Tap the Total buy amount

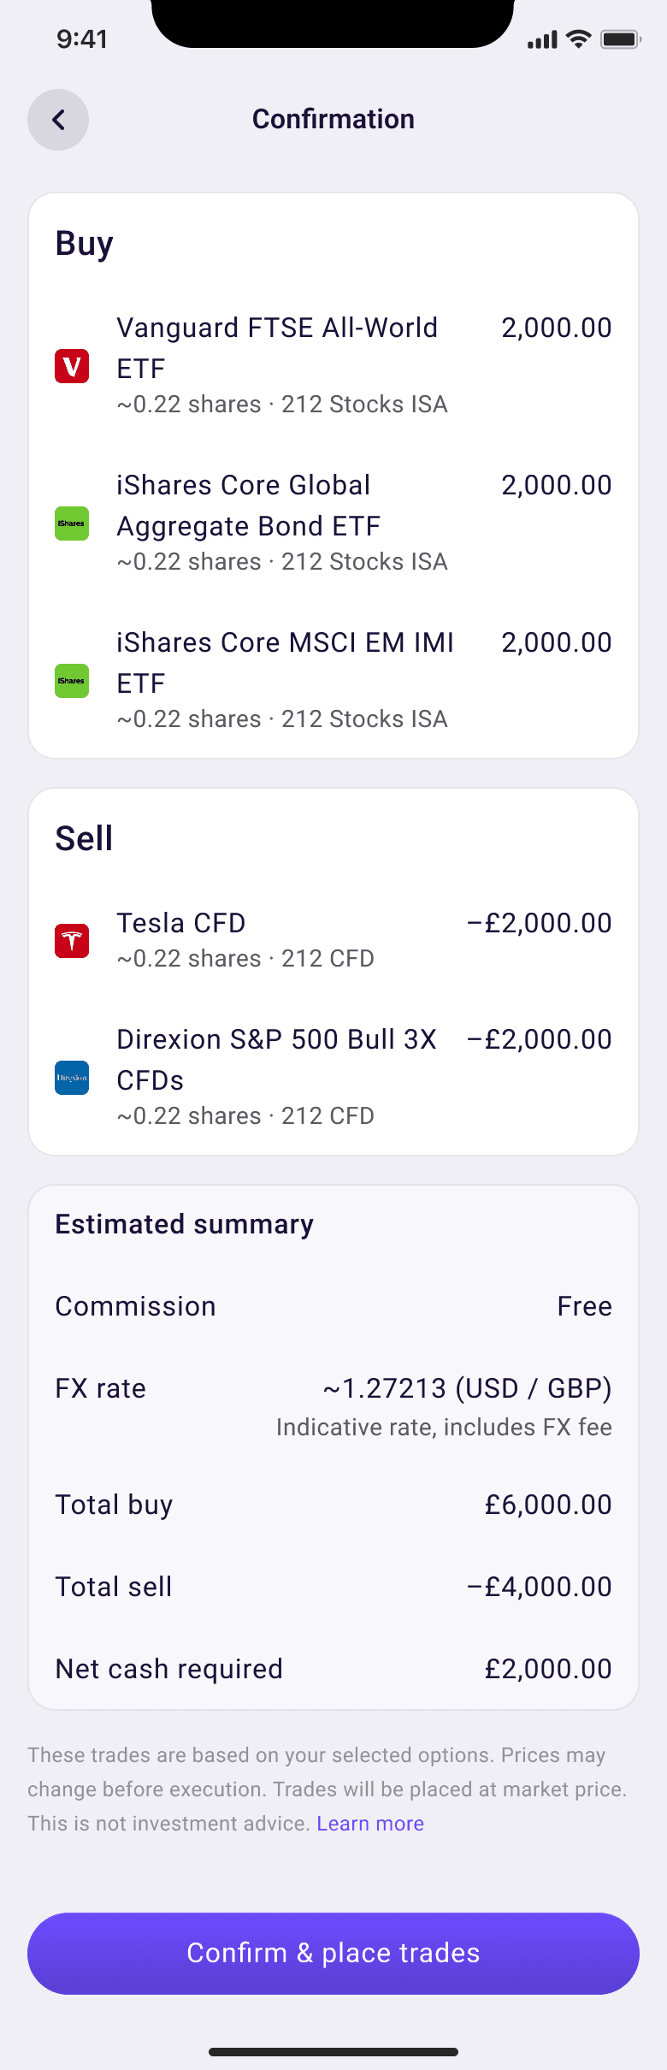click(x=548, y=1505)
